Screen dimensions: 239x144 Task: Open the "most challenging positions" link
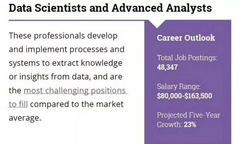pos(75,91)
